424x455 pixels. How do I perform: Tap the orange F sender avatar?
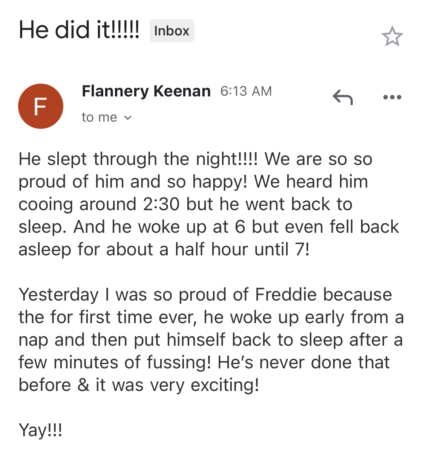(41, 106)
